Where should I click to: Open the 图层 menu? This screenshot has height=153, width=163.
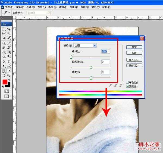[42, 7]
